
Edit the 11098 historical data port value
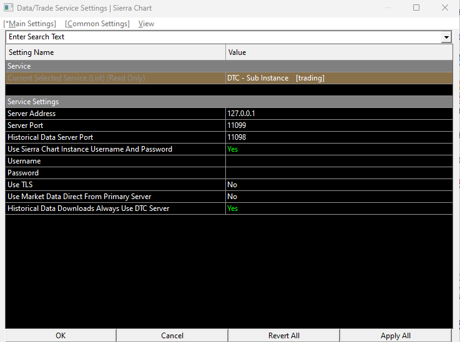[339, 137]
